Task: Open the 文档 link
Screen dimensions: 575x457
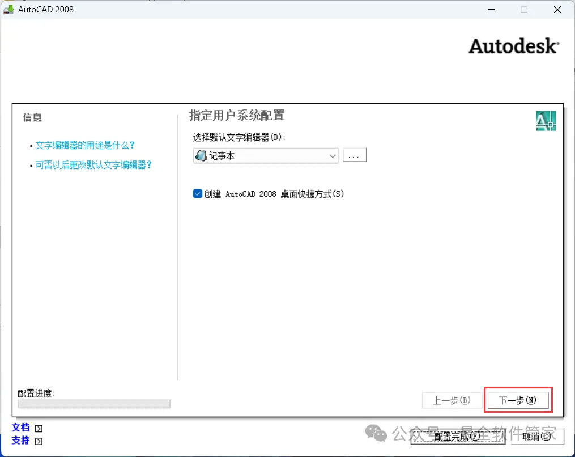Action: click(x=20, y=428)
